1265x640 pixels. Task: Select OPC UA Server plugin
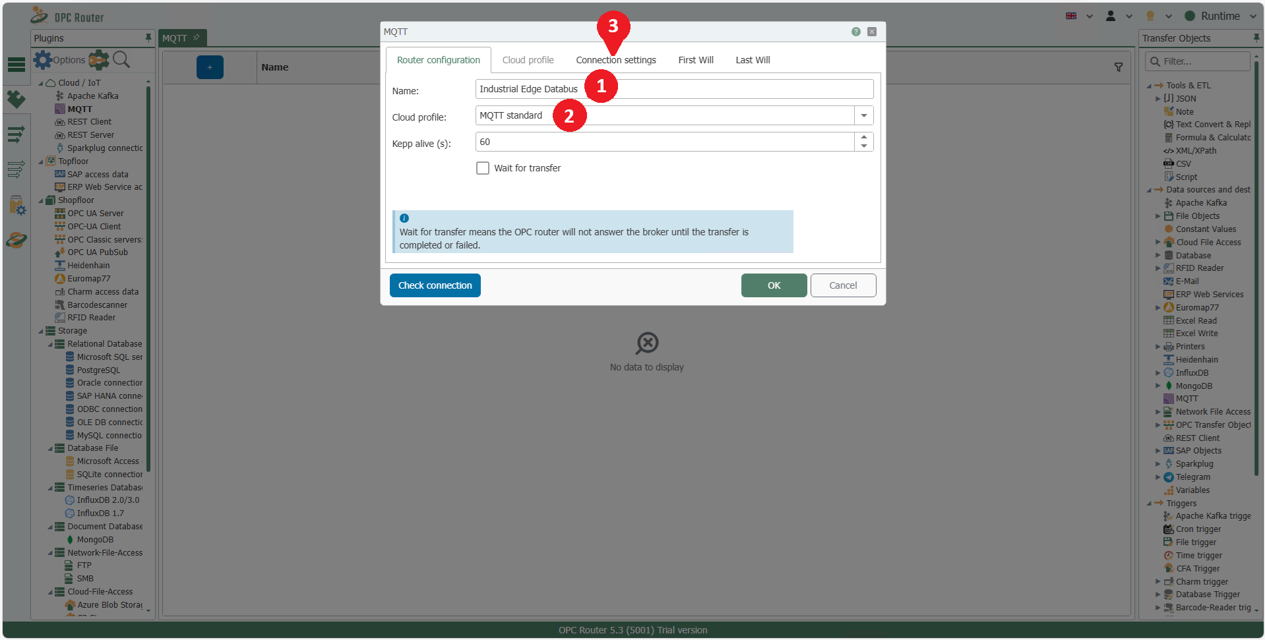pos(96,213)
